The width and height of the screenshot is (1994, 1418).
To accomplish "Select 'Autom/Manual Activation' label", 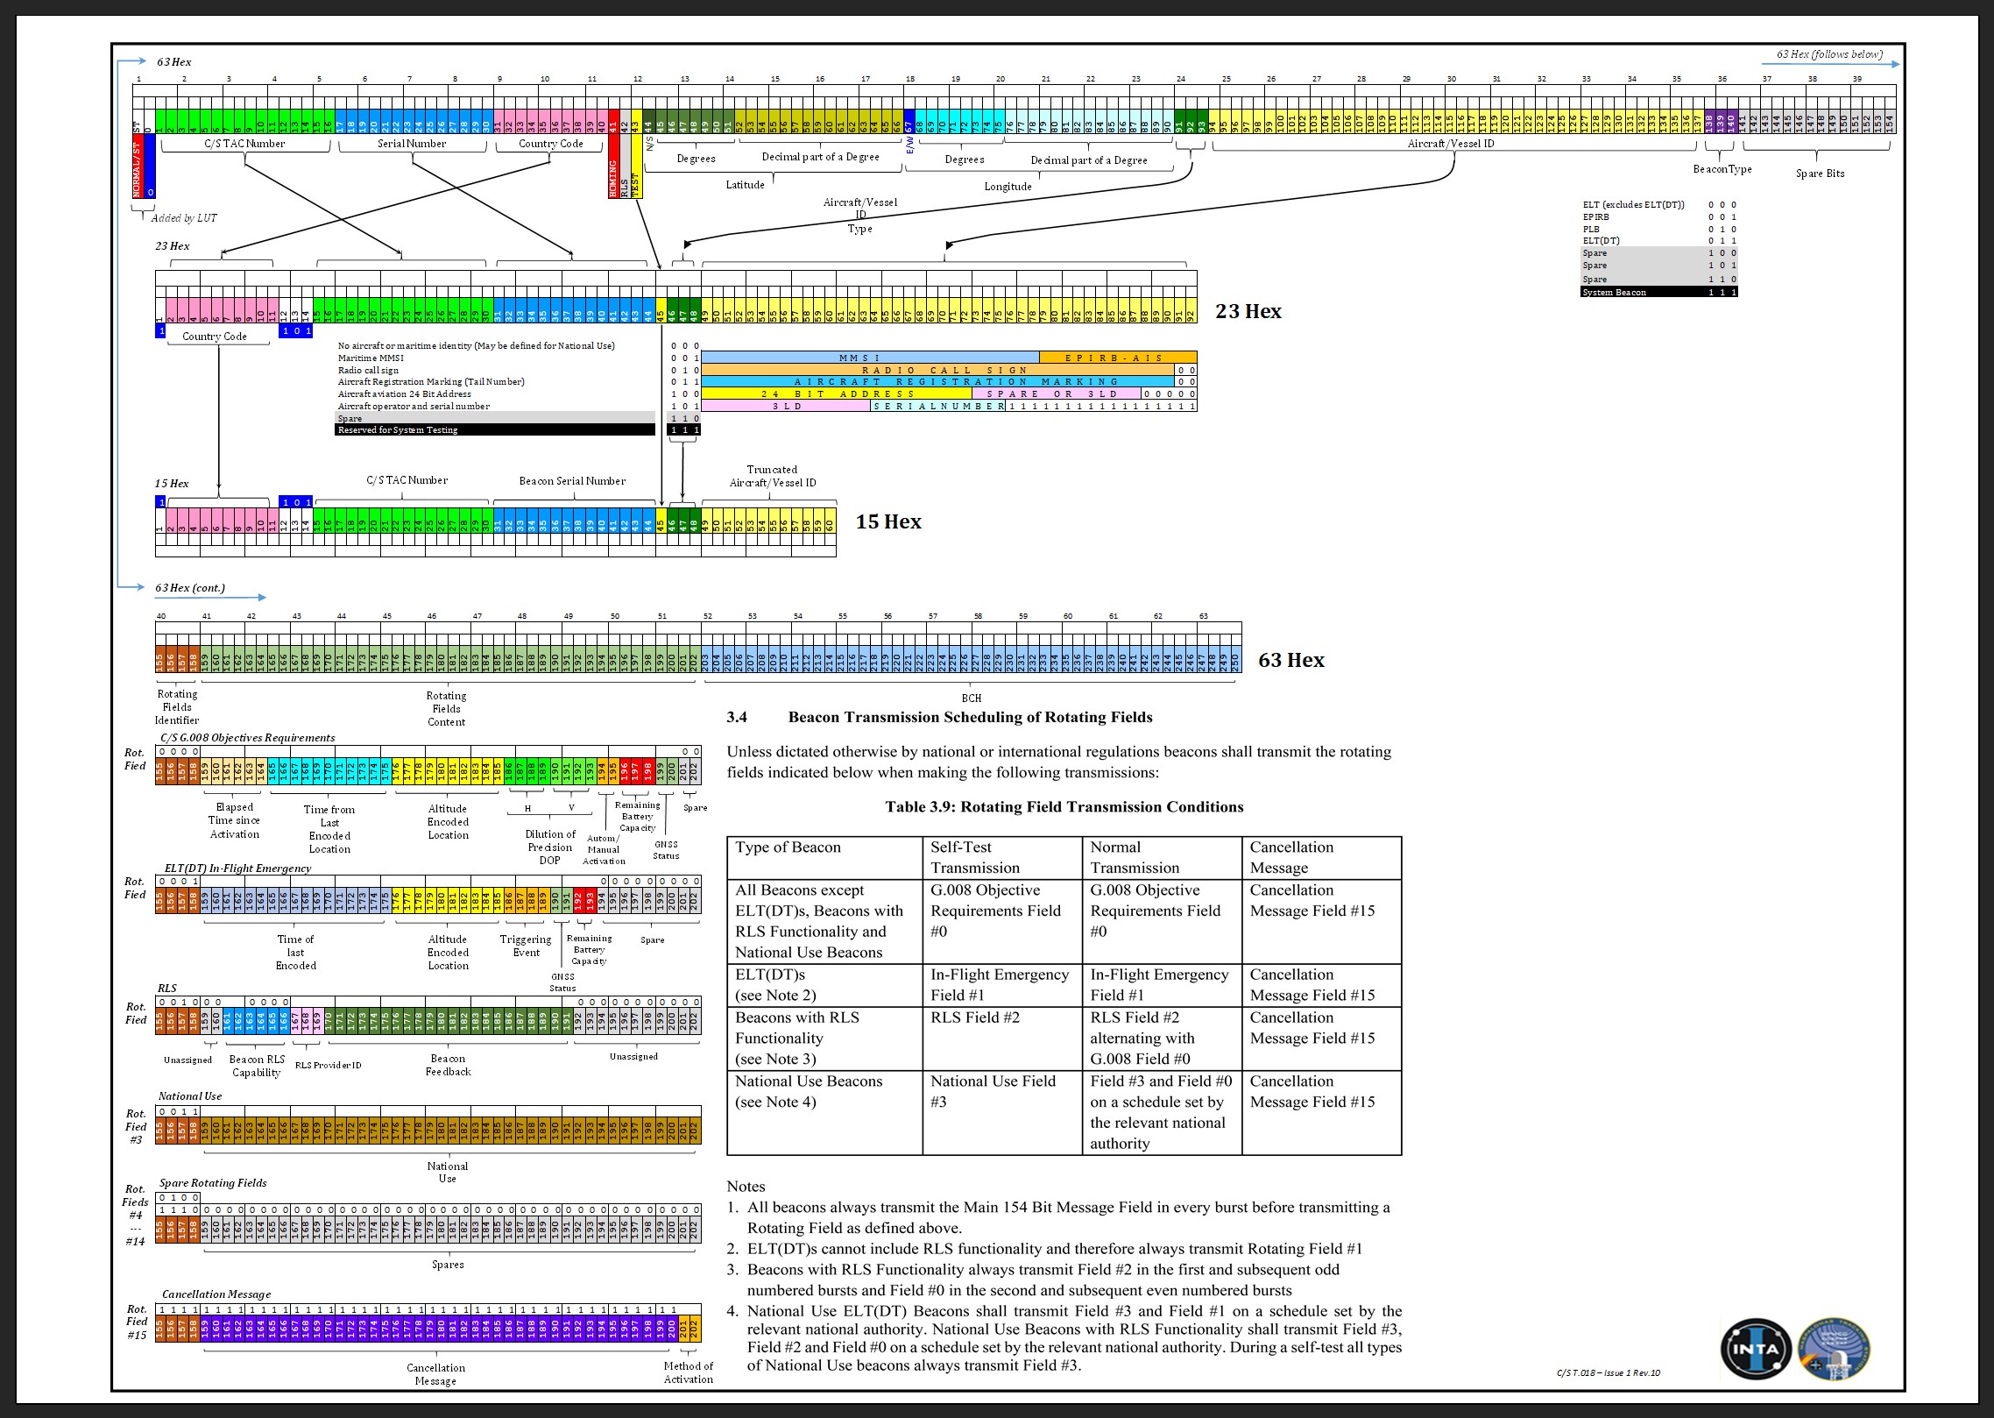I will coord(604,849).
